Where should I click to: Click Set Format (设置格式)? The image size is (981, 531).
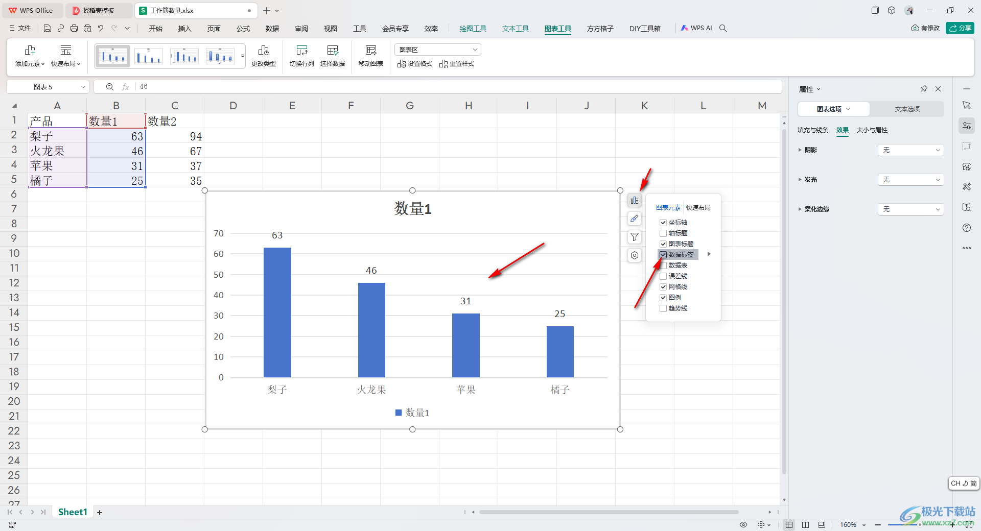[x=415, y=64]
